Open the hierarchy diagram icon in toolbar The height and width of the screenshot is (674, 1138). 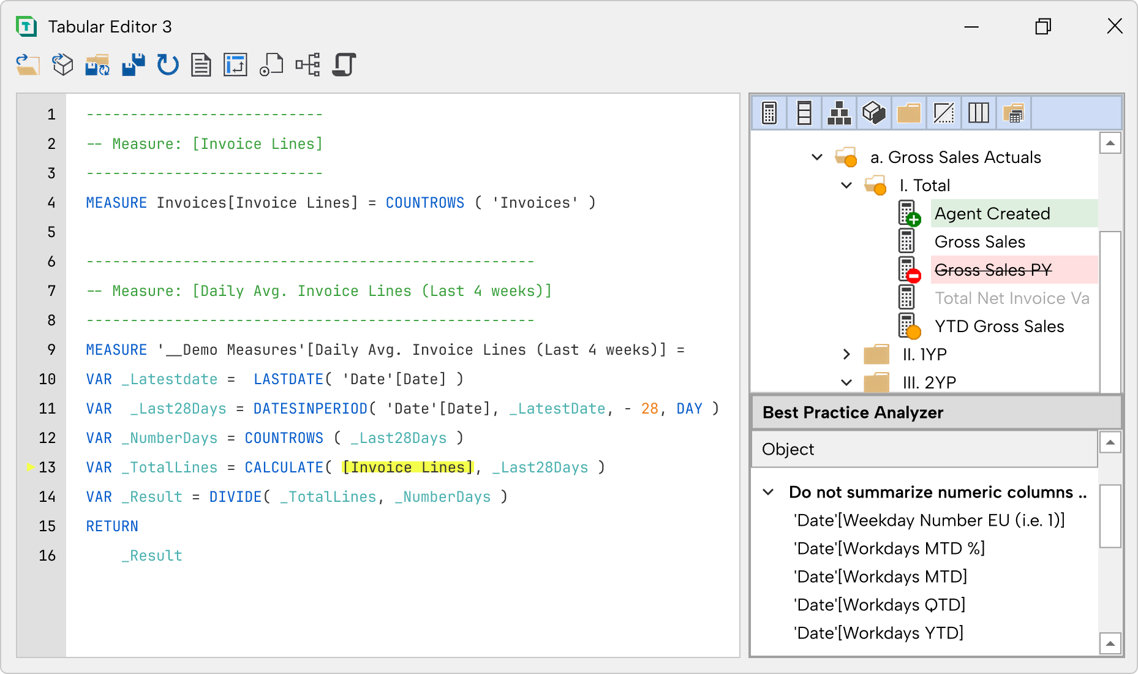pyautogui.click(x=307, y=64)
